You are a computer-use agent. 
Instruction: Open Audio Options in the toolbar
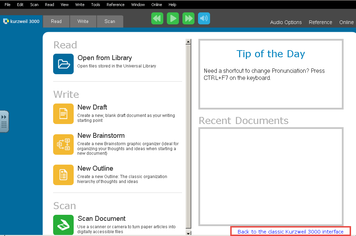click(x=286, y=22)
